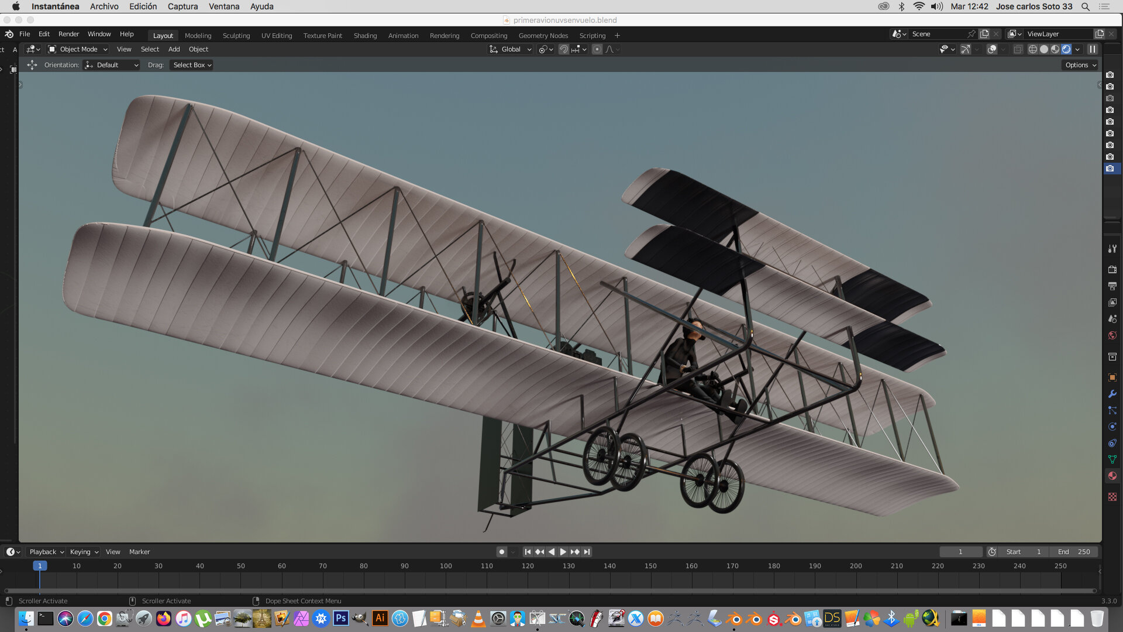Open the Scene properties tab

click(1112, 319)
